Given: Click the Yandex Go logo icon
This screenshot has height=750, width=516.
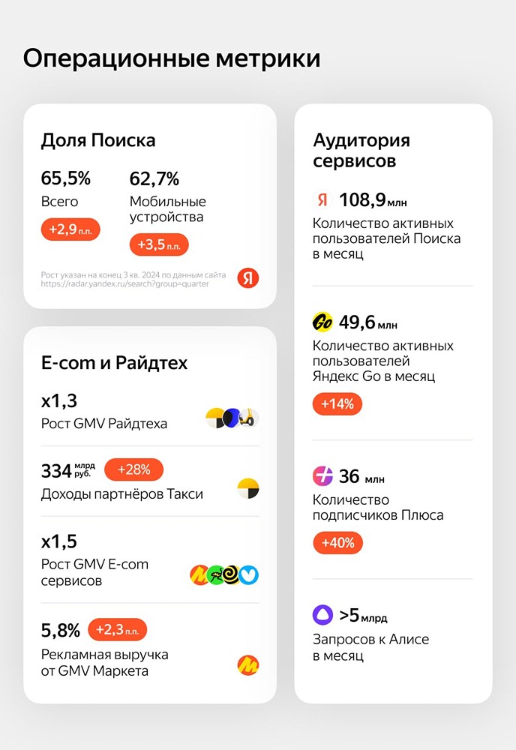Looking at the screenshot, I should pos(322,322).
